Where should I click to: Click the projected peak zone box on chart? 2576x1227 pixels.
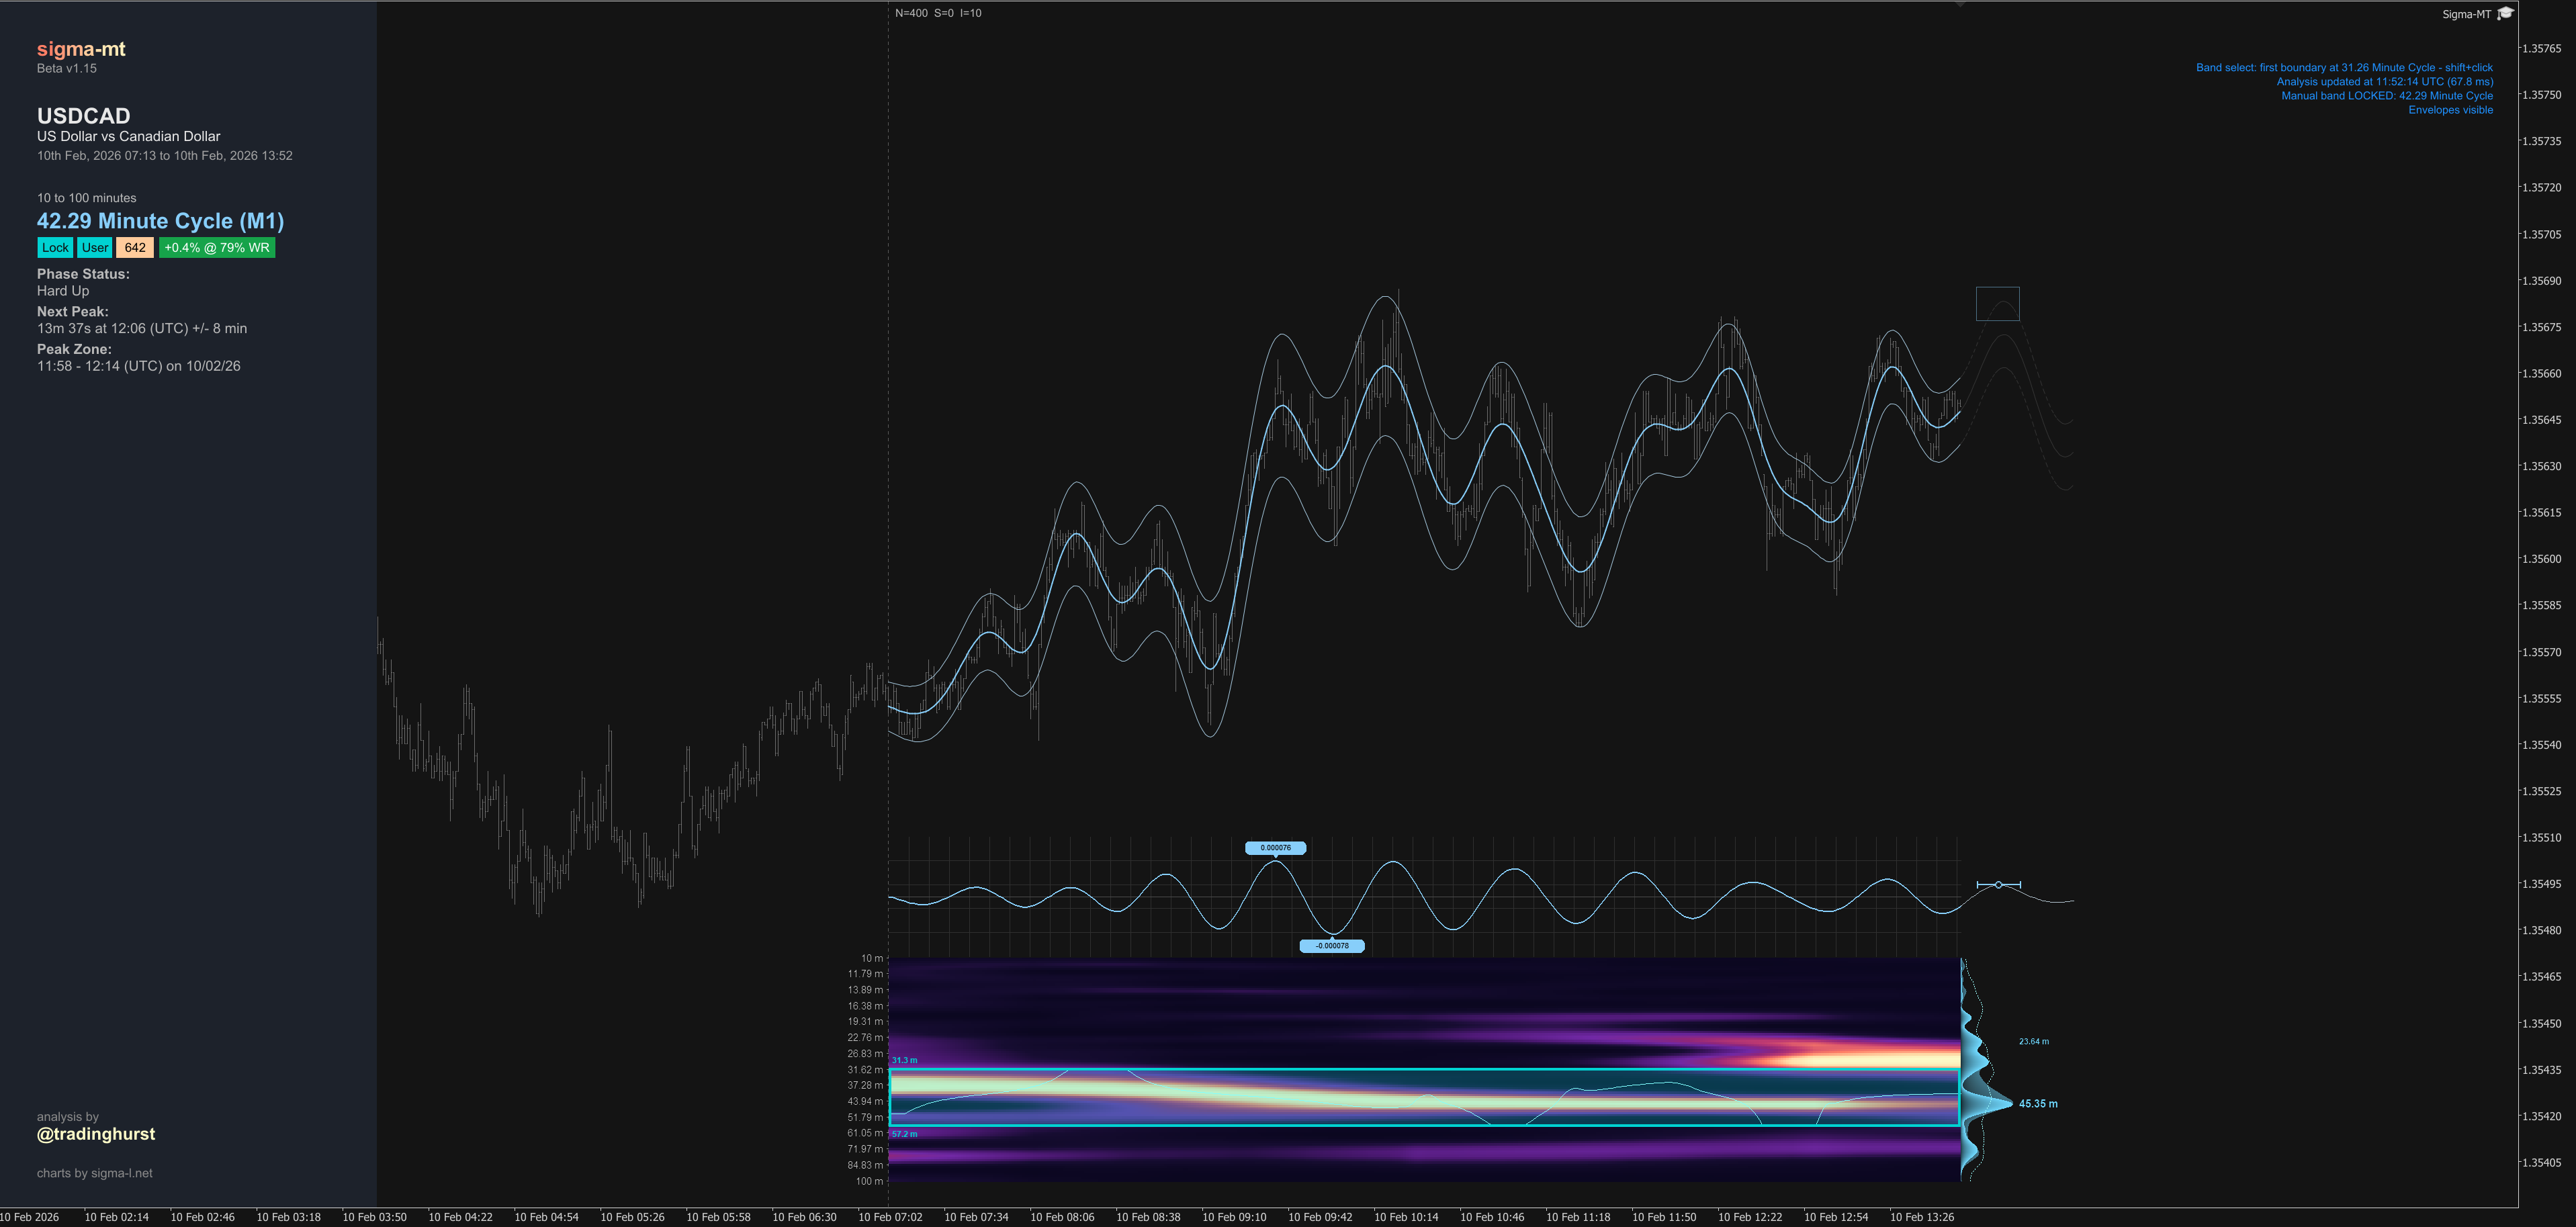pyautogui.click(x=1997, y=304)
